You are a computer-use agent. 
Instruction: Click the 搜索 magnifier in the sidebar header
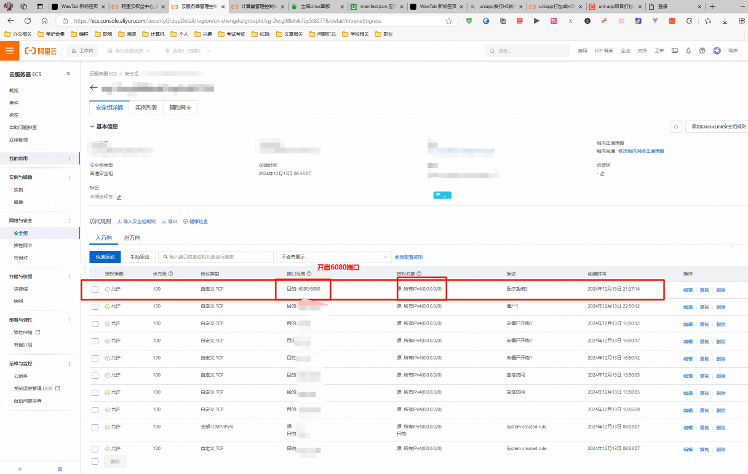pos(68,73)
